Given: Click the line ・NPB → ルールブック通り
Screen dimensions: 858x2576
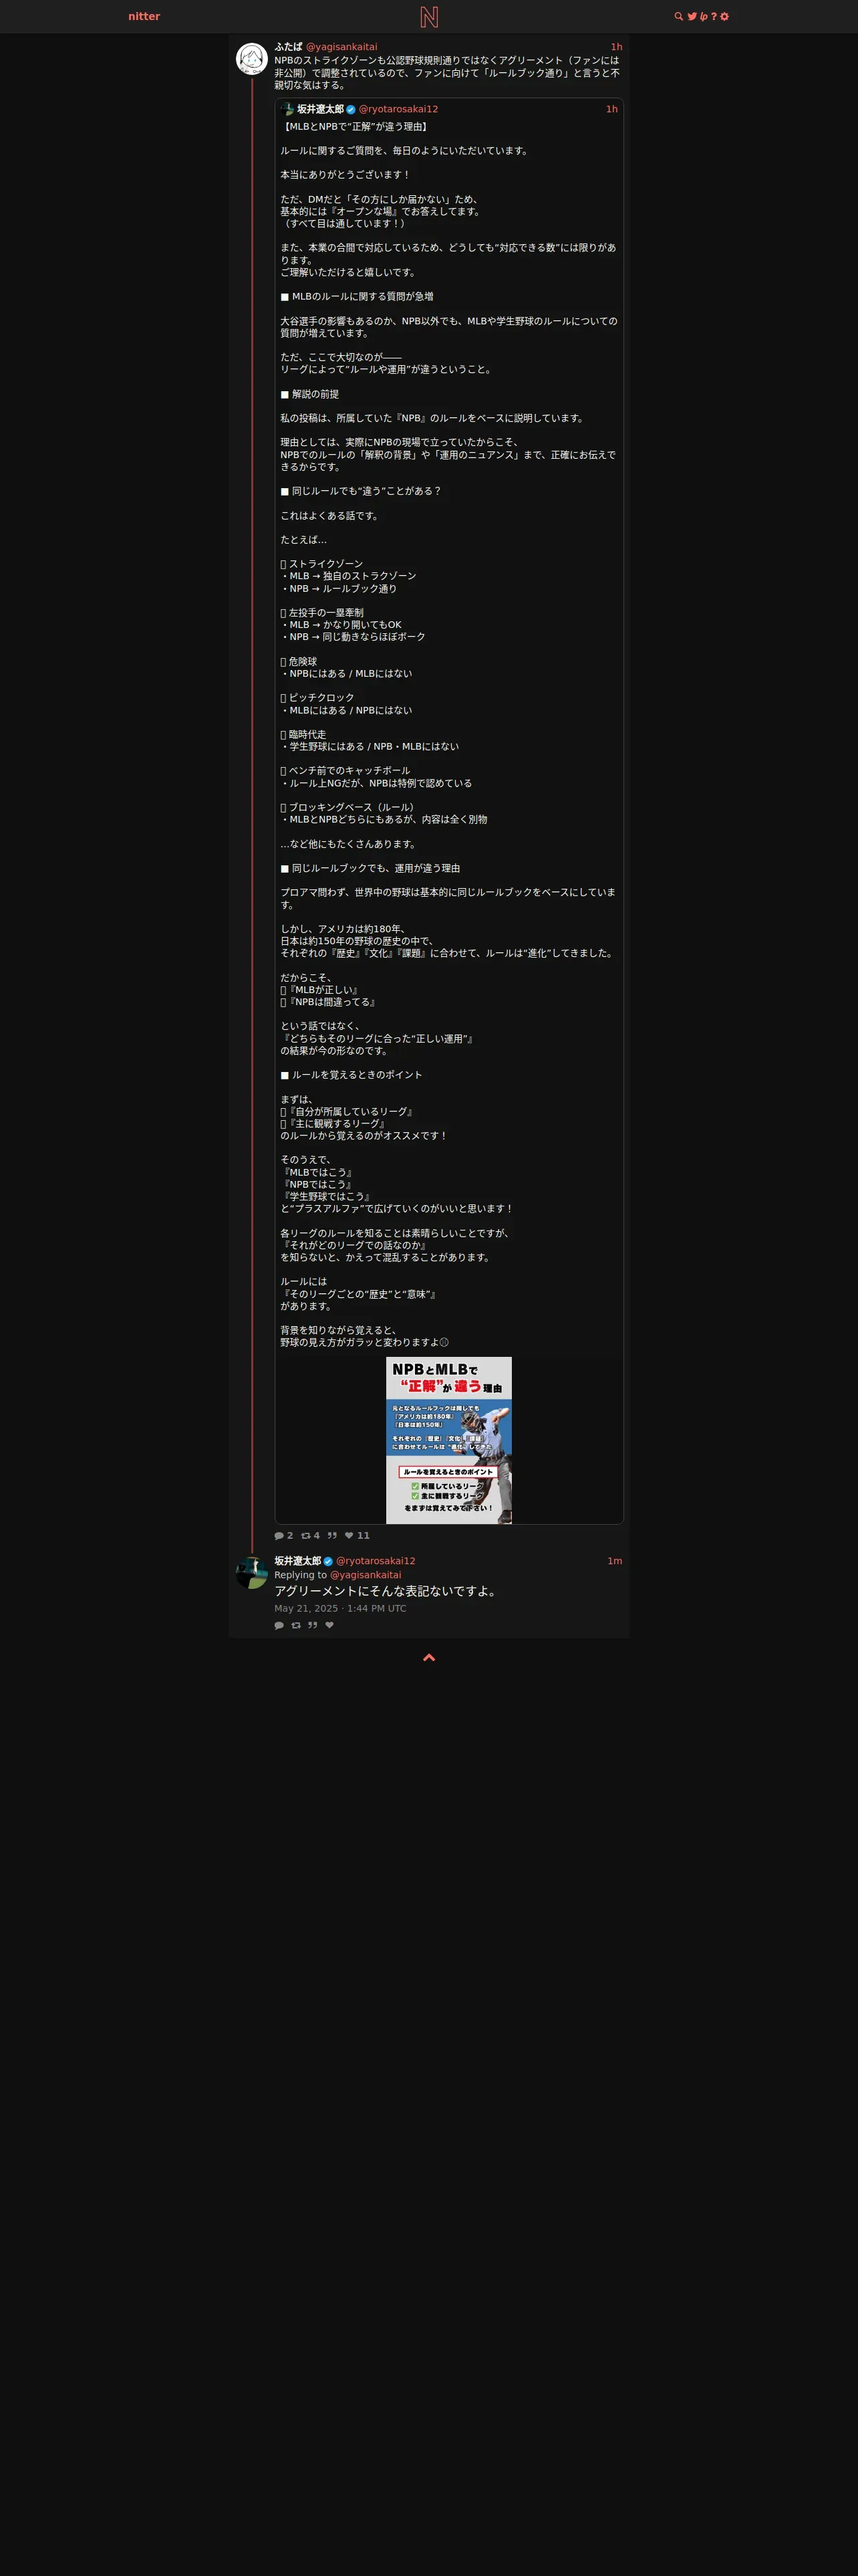Looking at the screenshot, I should pyautogui.click(x=339, y=589).
